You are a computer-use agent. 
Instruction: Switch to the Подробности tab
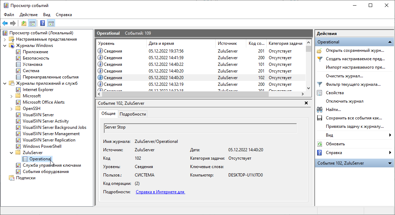pos(133,114)
